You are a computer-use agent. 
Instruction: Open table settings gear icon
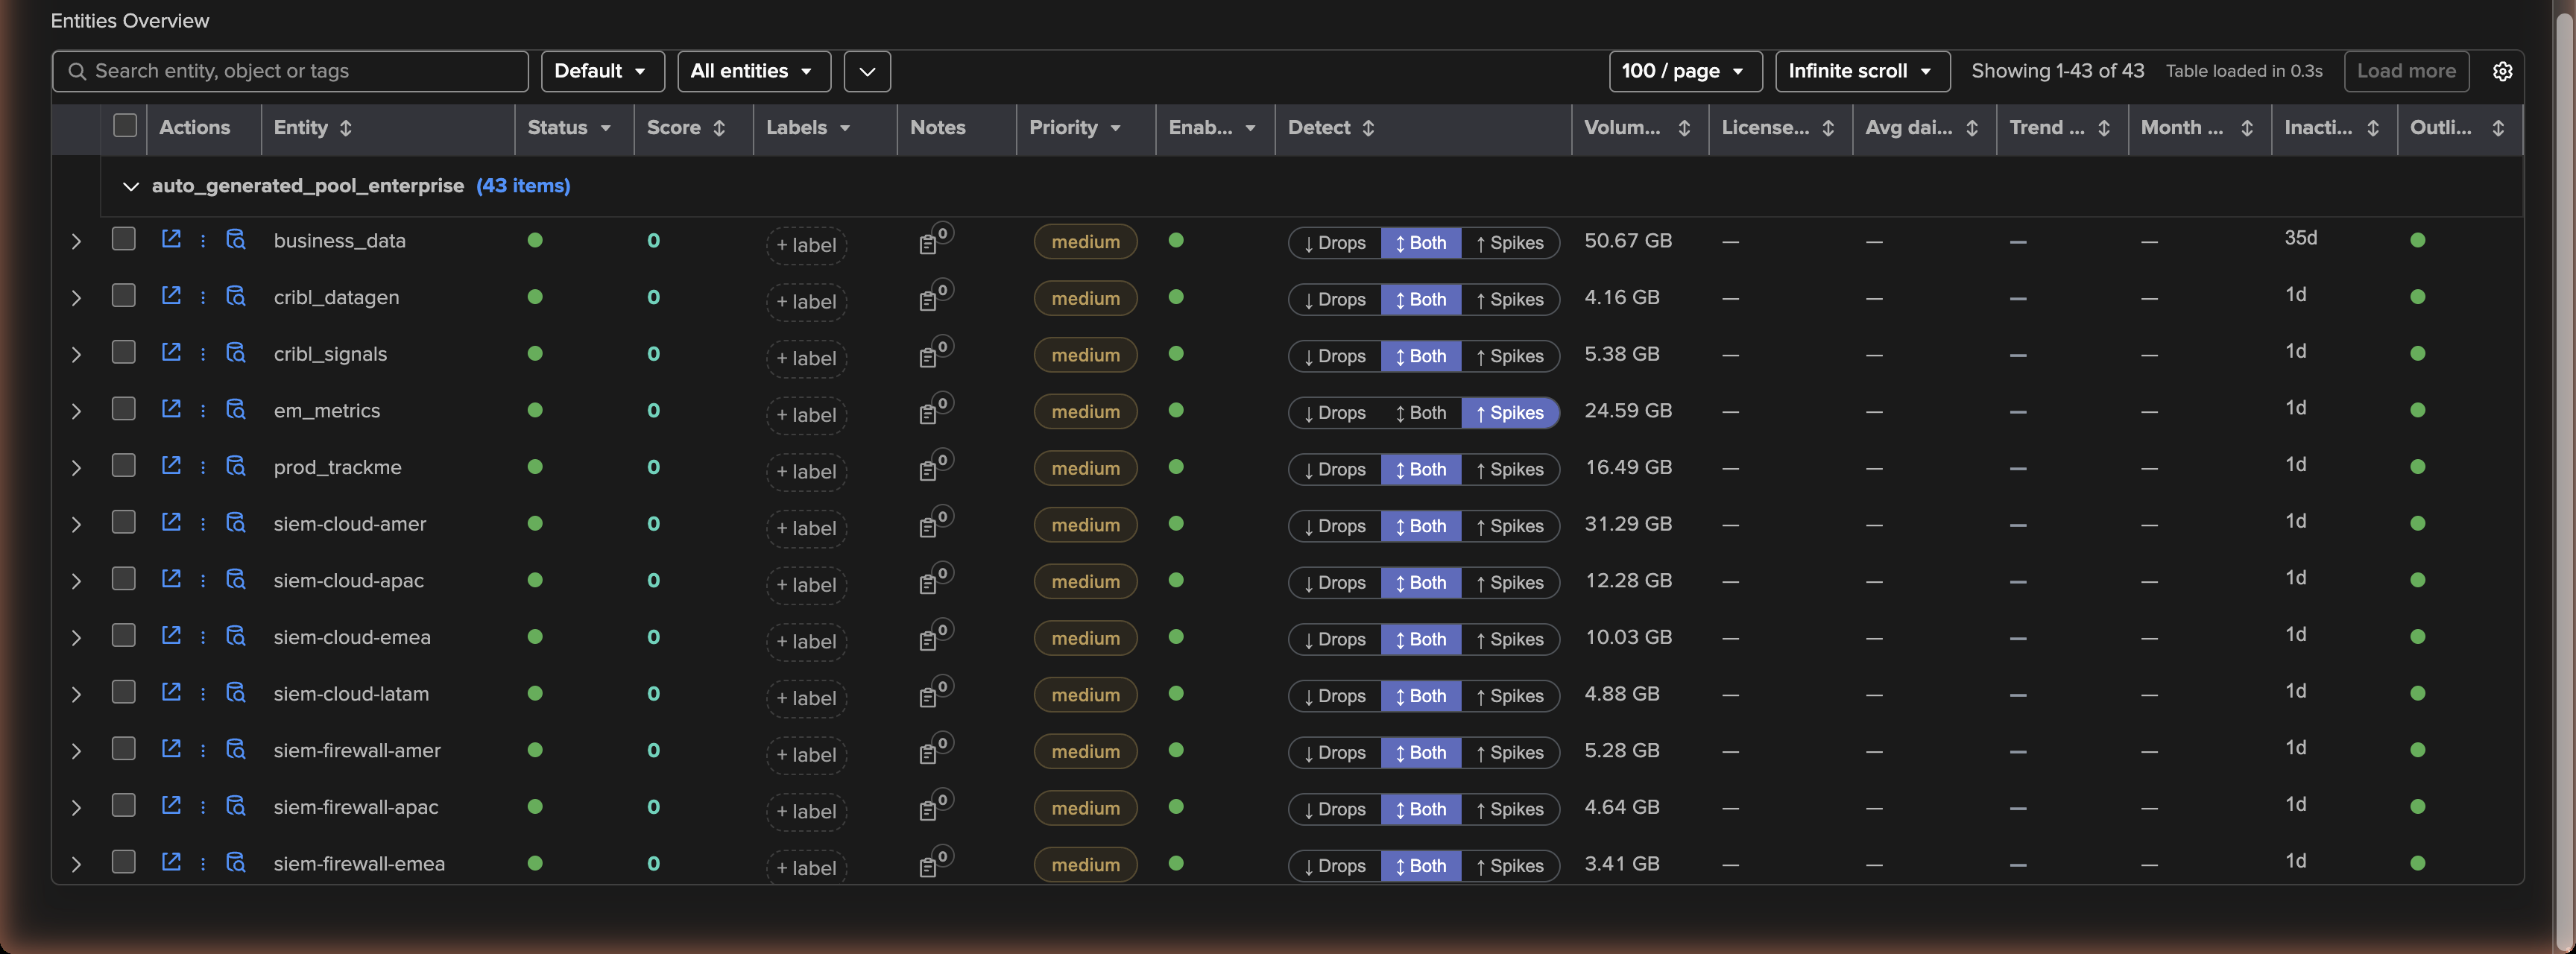click(x=2502, y=71)
